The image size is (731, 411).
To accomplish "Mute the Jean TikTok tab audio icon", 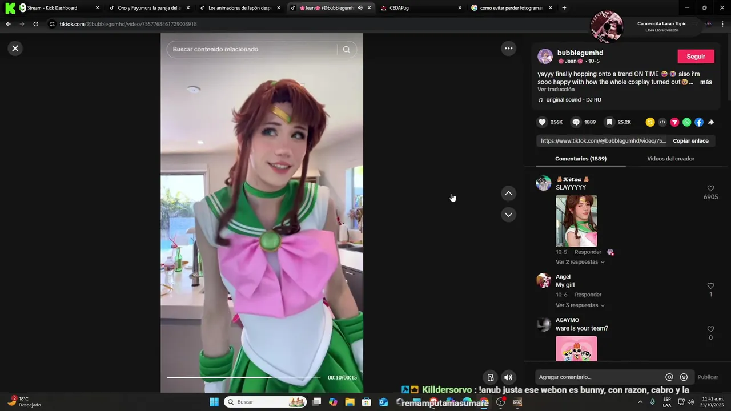I will click(360, 8).
